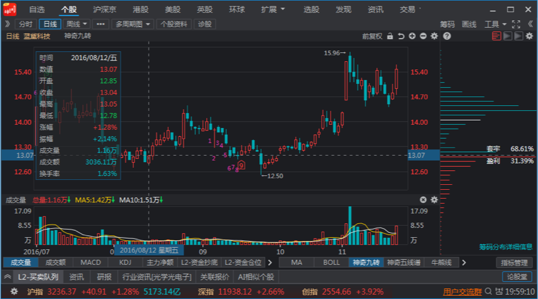This screenshot has width=538, height=299.
Task: Click the search magnifier in status bar
Action: [x=488, y=291]
